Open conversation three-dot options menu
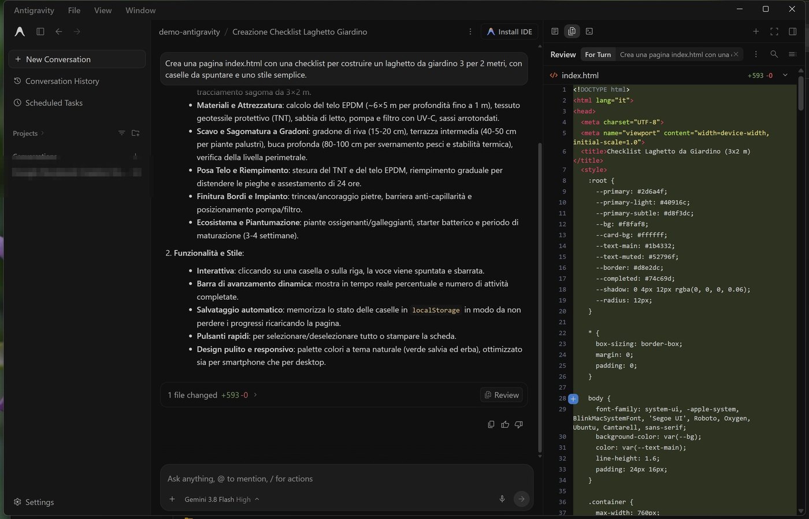Image resolution: width=809 pixels, height=519 pixels. click(x=470, y=32)
